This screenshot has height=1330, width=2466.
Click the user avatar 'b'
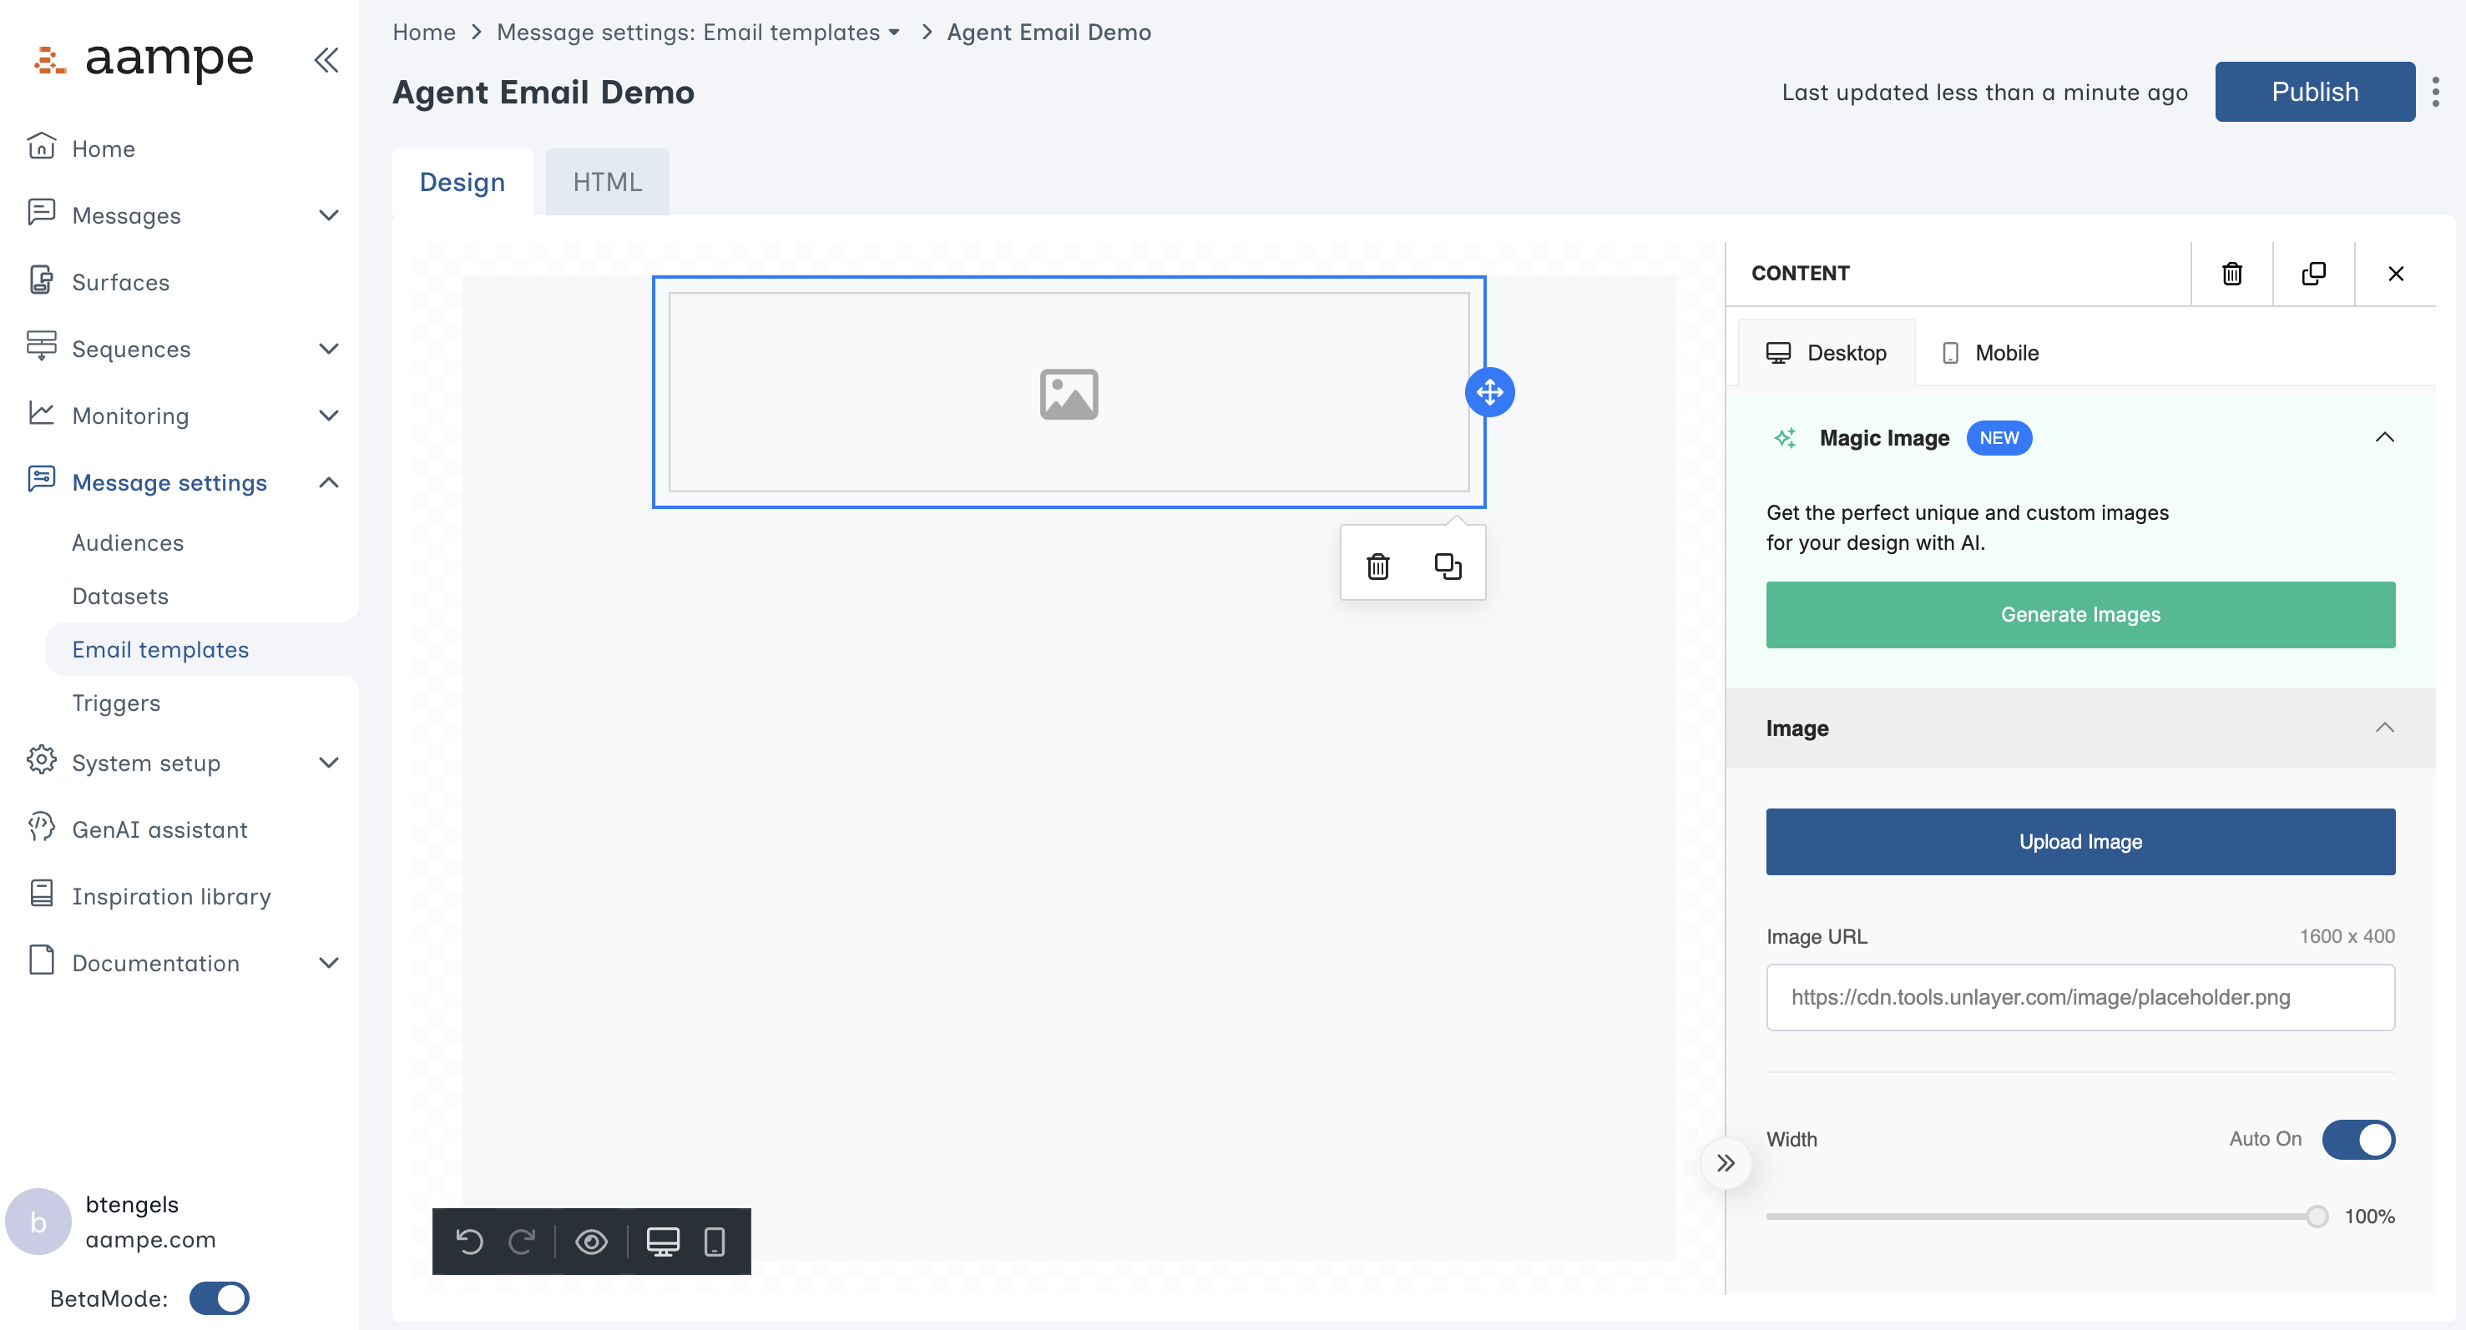[38, 1222]
